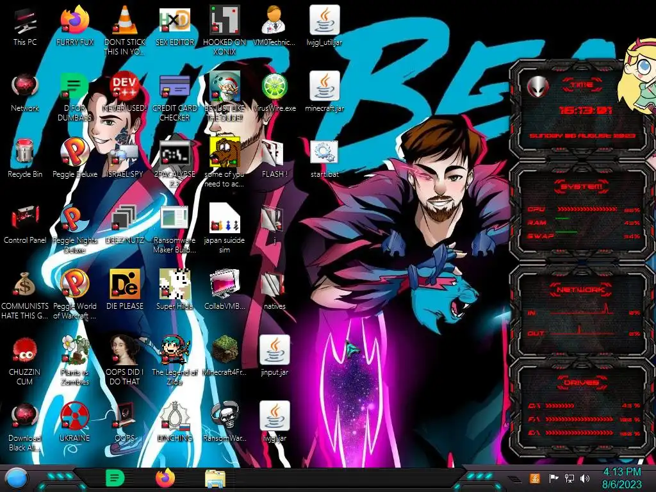The height and width of the screenshot is (492, 656).
Task: Open Download Black Al... shortcut
Action: coord(25,427)
